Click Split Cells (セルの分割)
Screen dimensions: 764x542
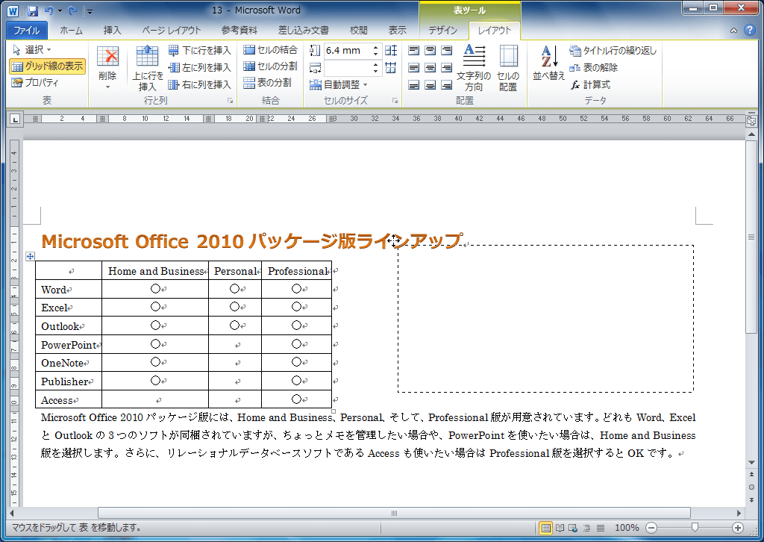[x=270, y=66]
